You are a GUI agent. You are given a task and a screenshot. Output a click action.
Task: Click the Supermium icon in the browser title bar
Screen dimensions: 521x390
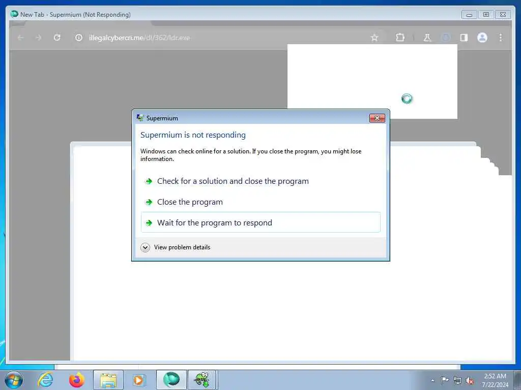click(x=14, y=14)
